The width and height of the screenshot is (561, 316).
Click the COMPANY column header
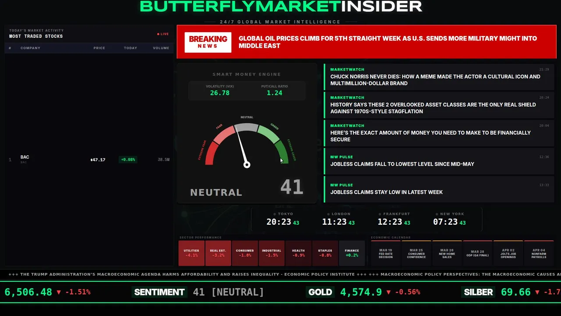pos(30,48)
